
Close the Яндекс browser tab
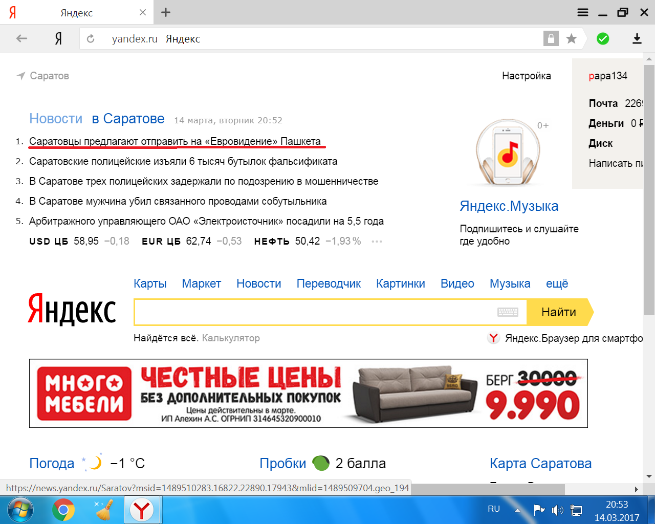pyautogui.click(x=143, y=12)
